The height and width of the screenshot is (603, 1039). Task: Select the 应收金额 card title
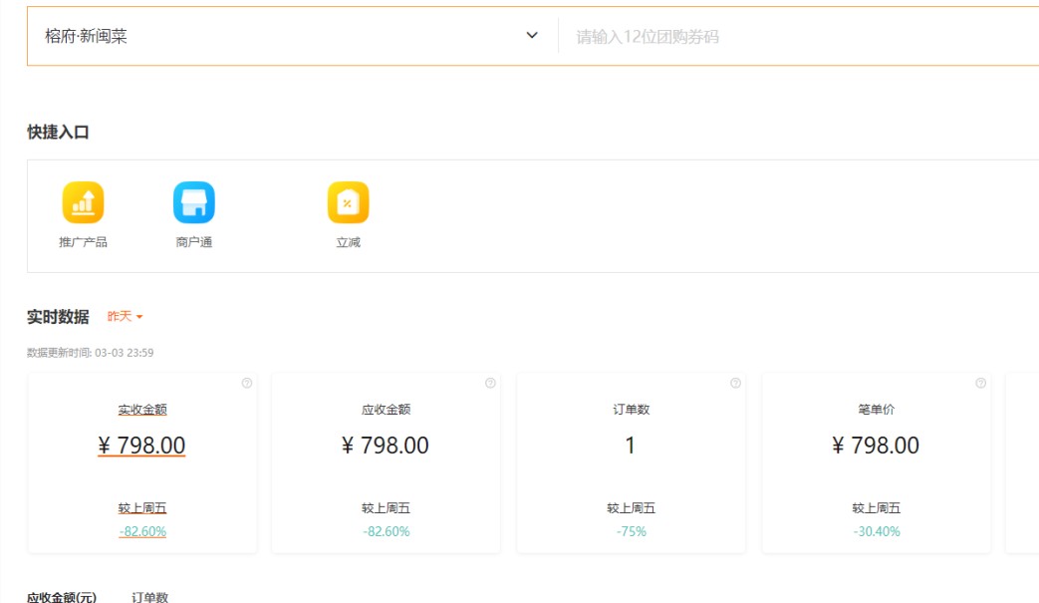pyautogui.click(x=386, y=409)
